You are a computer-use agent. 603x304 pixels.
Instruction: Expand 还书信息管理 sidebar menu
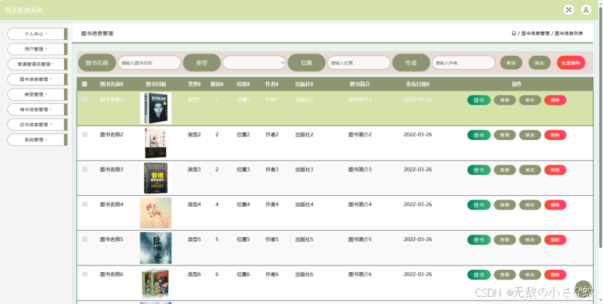(37, 125)
